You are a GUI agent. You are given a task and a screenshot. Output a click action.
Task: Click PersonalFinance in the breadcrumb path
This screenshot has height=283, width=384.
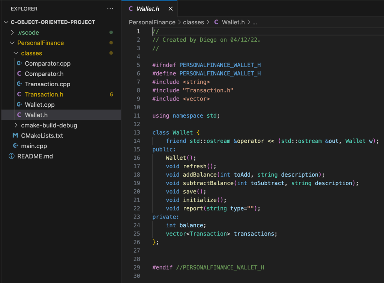pos(152,22)
